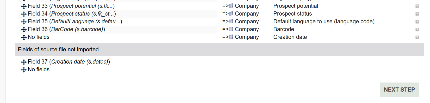Select Field 36 BarCode source entry

coord(66,29)
